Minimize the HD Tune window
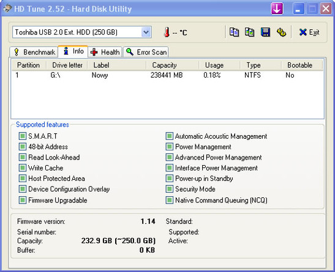The width and height of the screenshot is (335, 272). [298, 9]
